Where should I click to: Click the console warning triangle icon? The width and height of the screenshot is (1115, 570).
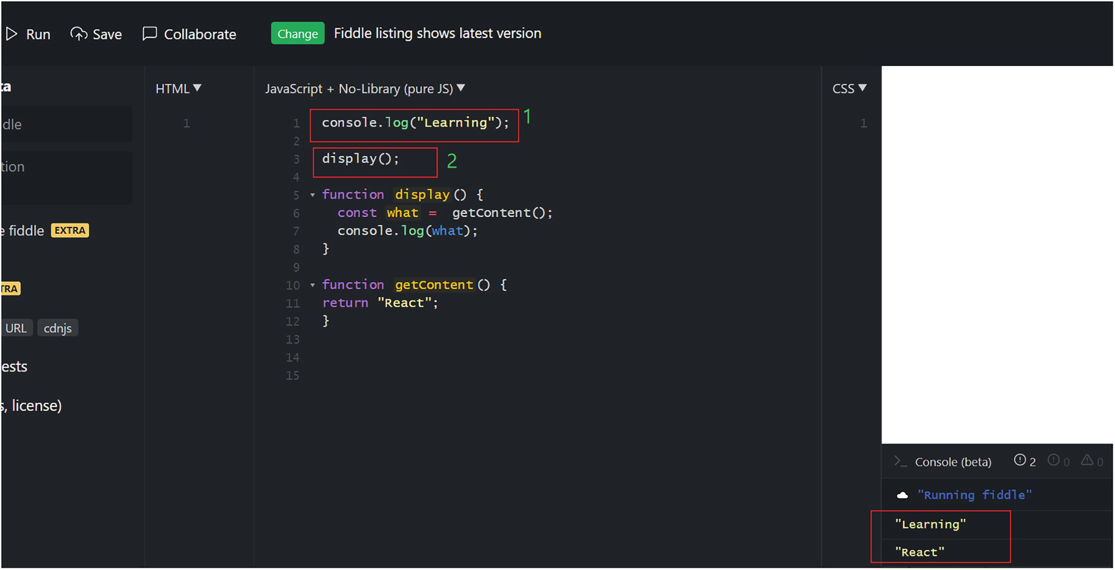(x=1087, y=460)
